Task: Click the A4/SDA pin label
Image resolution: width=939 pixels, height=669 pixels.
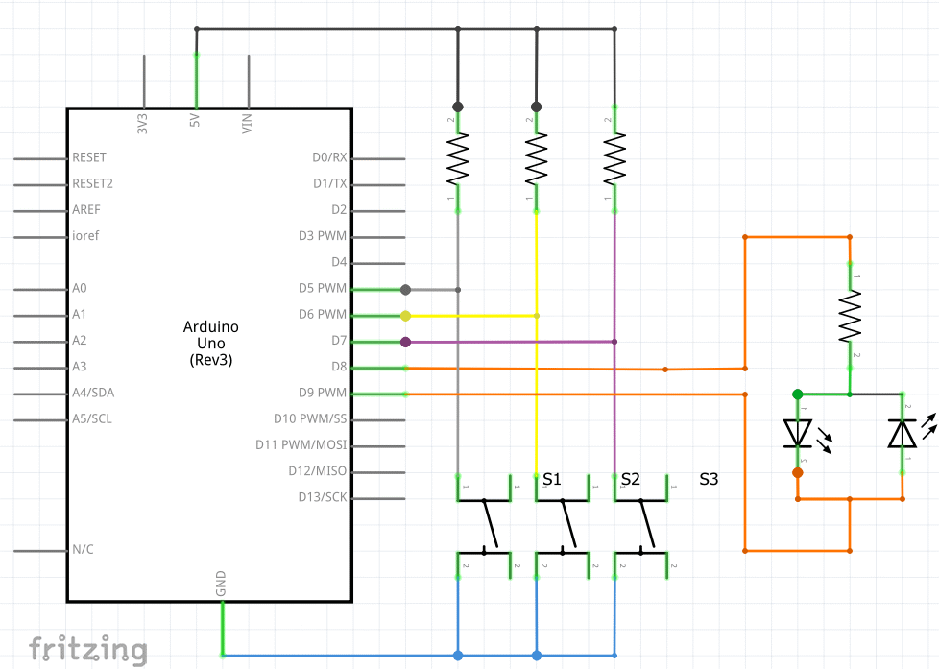Action: pyautogui.click(x=93, y=393)
